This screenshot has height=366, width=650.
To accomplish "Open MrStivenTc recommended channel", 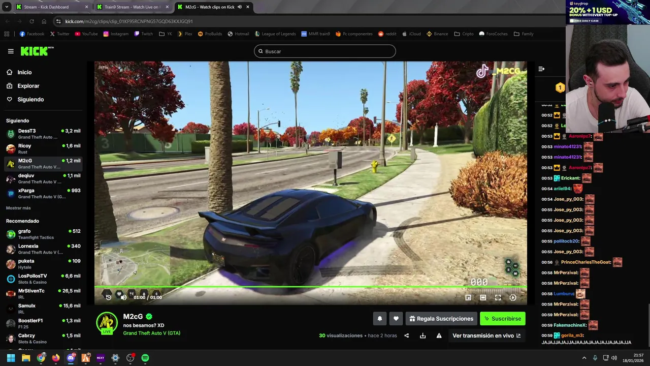I will click(43, 294).
